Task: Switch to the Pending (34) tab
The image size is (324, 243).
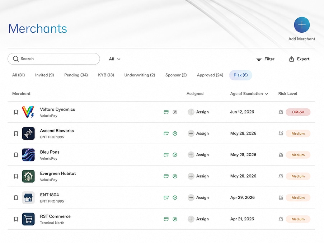Action: [x=76, y=75]
